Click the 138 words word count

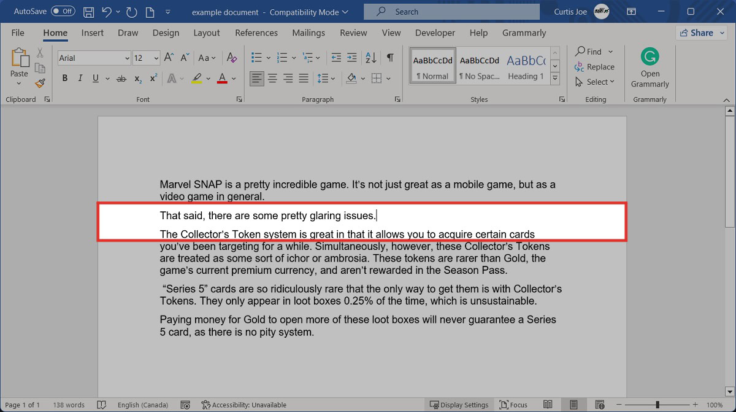(x=69, y=405)
